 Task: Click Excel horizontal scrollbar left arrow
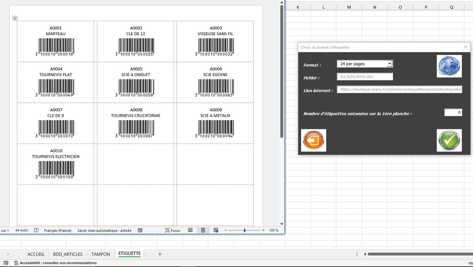pos(365,255)
